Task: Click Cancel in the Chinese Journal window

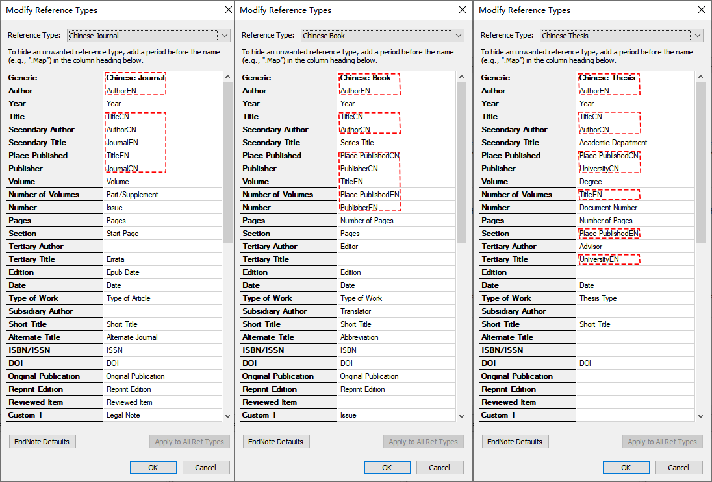Action: [x=206, y=468]
